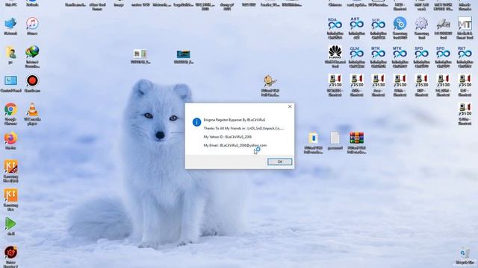Click OK in the Enigma Bypasser dialog
Screen dimensions: 478x268
pyautogui.click(x=279, y=162)
